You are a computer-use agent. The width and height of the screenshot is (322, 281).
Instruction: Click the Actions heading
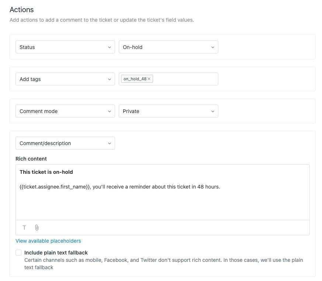(21, 10)
